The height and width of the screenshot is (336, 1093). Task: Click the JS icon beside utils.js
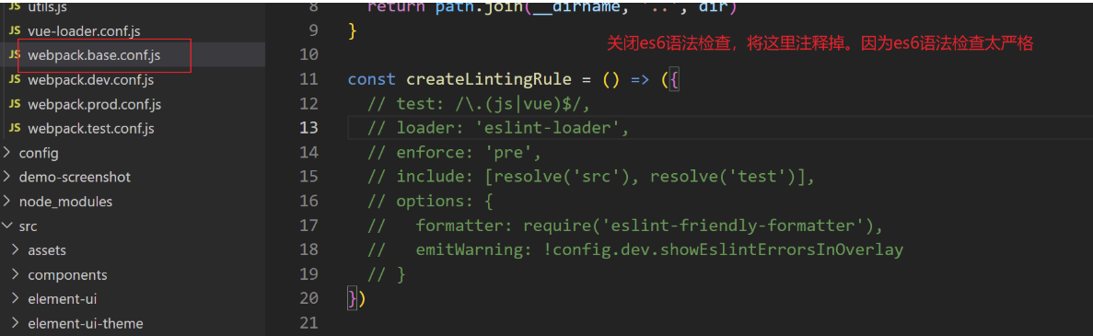(14, 7)
